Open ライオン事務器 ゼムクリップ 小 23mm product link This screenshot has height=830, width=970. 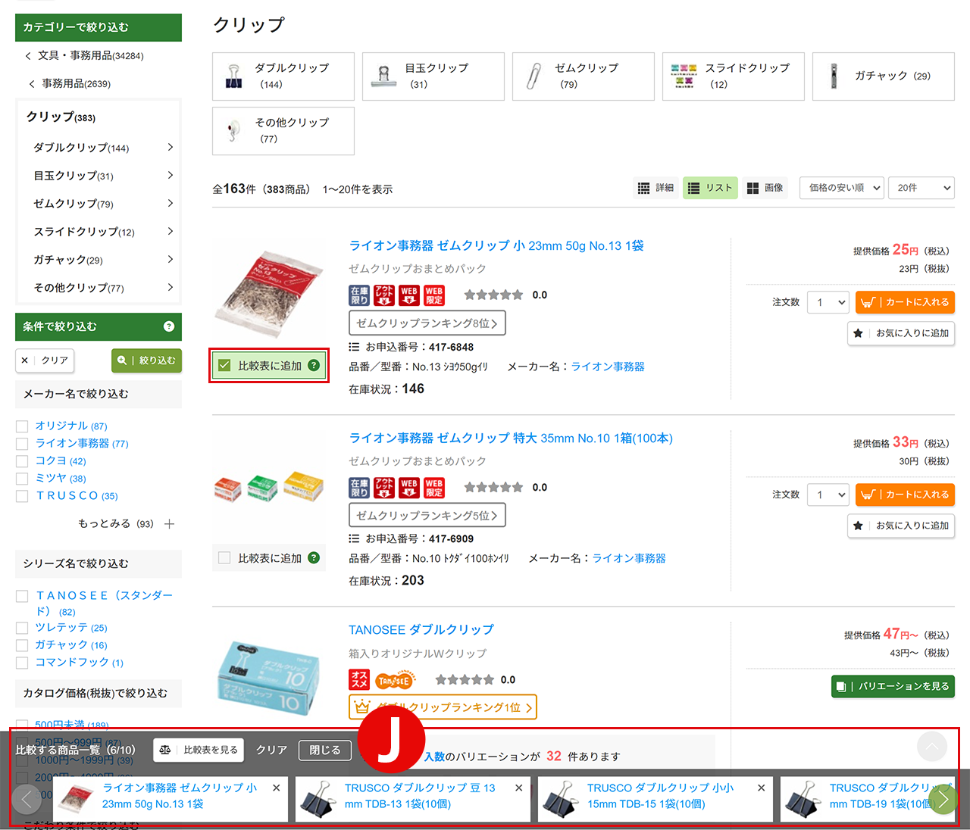click(496, 246)
